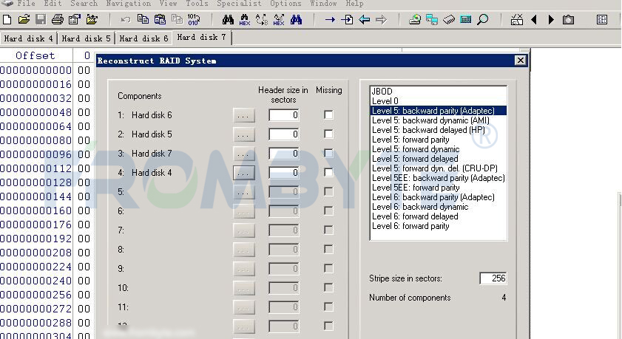Click the Save floppy disk icon

(x=41, y=19)
